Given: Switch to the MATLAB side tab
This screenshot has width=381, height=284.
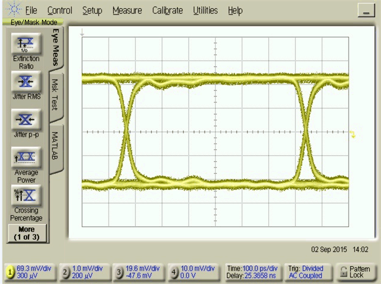Looking at the screenshot, I should [56, 145].
